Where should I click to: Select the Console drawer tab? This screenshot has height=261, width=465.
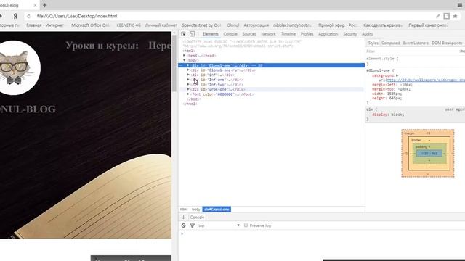pyautogui.click(x=197, y=217)
